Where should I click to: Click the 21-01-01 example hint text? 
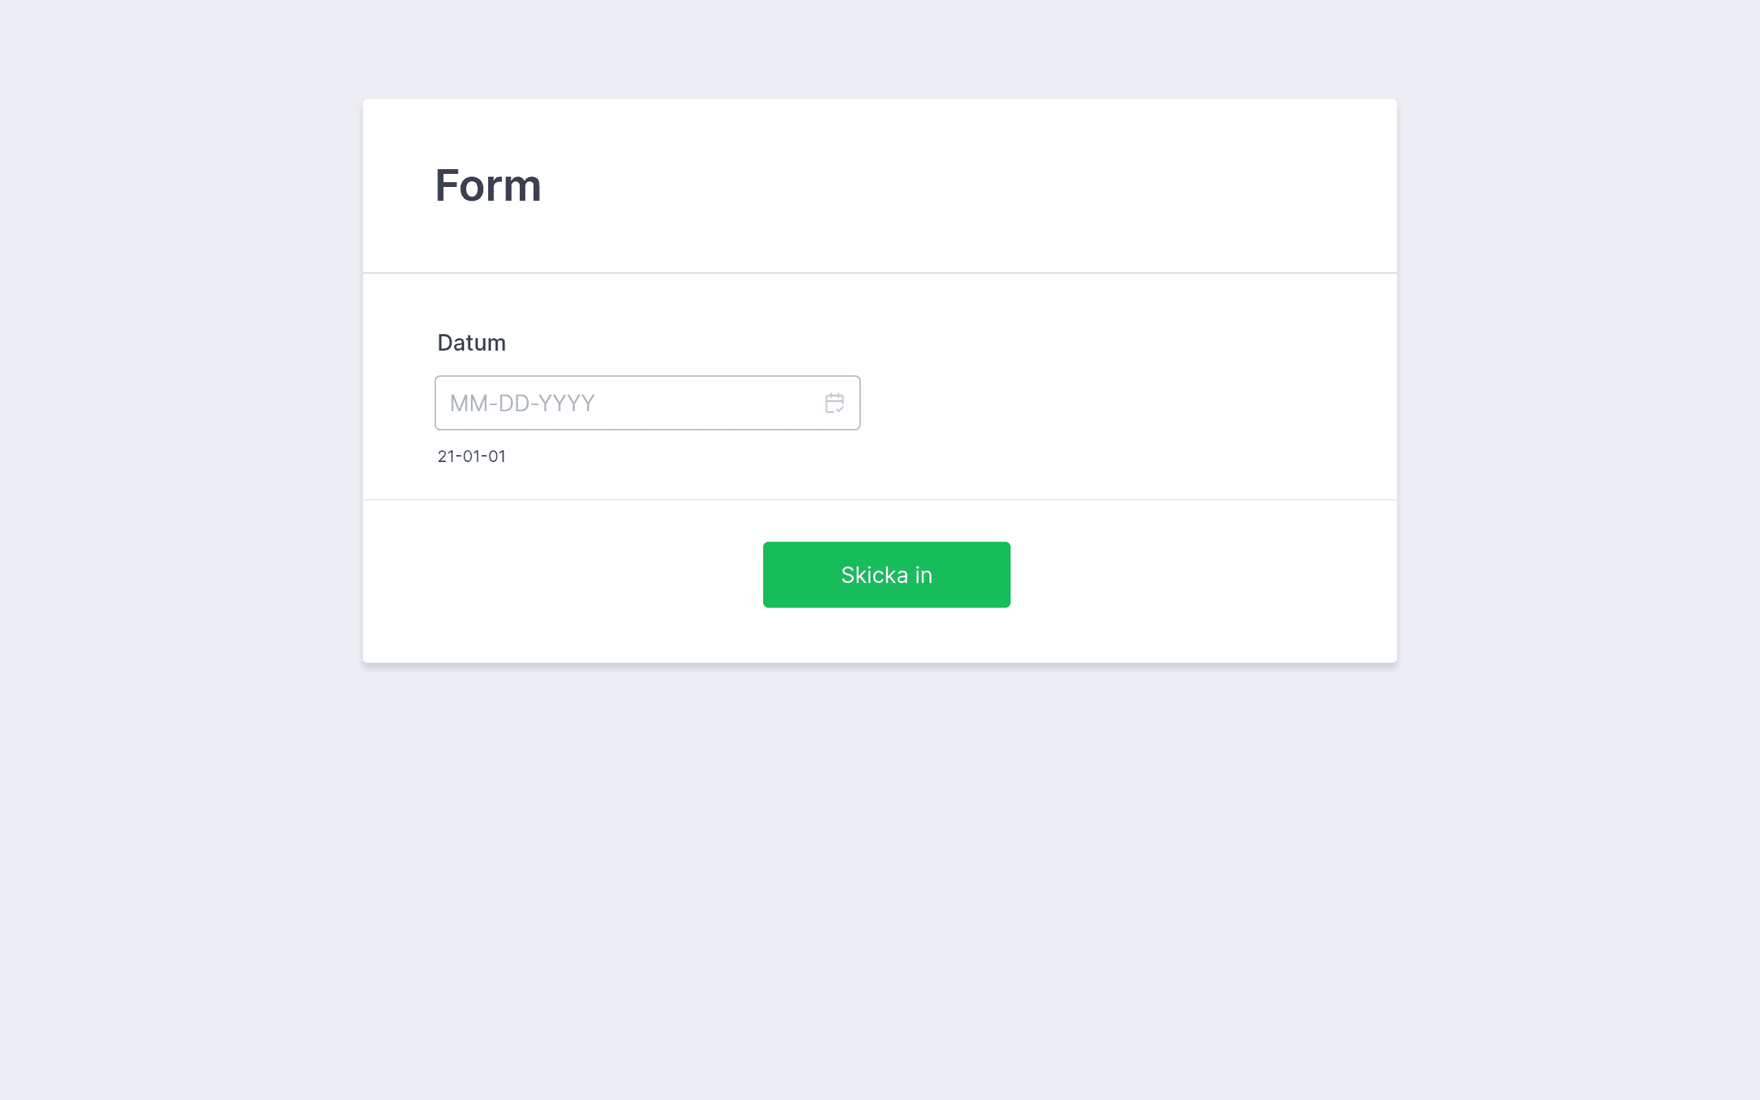471,456
